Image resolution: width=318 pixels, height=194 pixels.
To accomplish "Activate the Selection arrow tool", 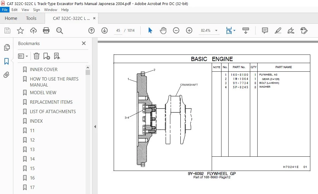I will 150,31.
